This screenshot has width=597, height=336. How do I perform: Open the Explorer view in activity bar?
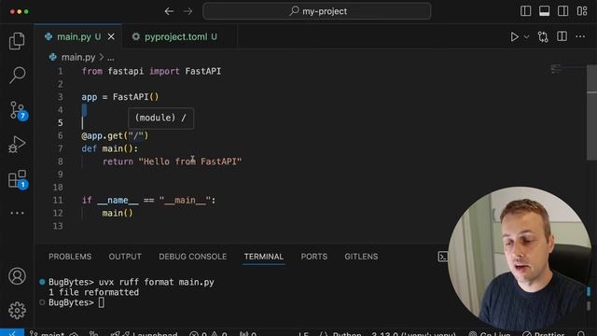(17, 41)
